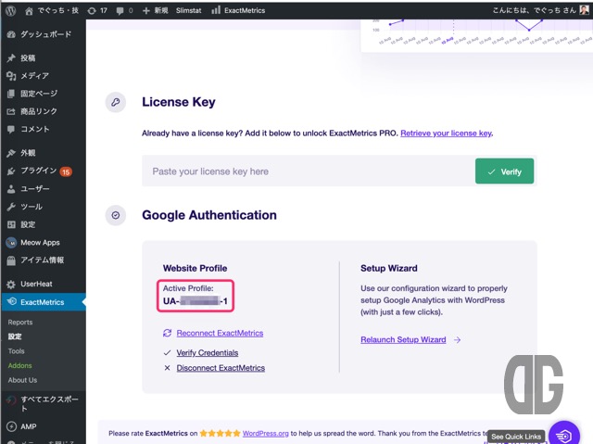Click Google Authentication check icon
593x444 pixels.
coord(116,215)
